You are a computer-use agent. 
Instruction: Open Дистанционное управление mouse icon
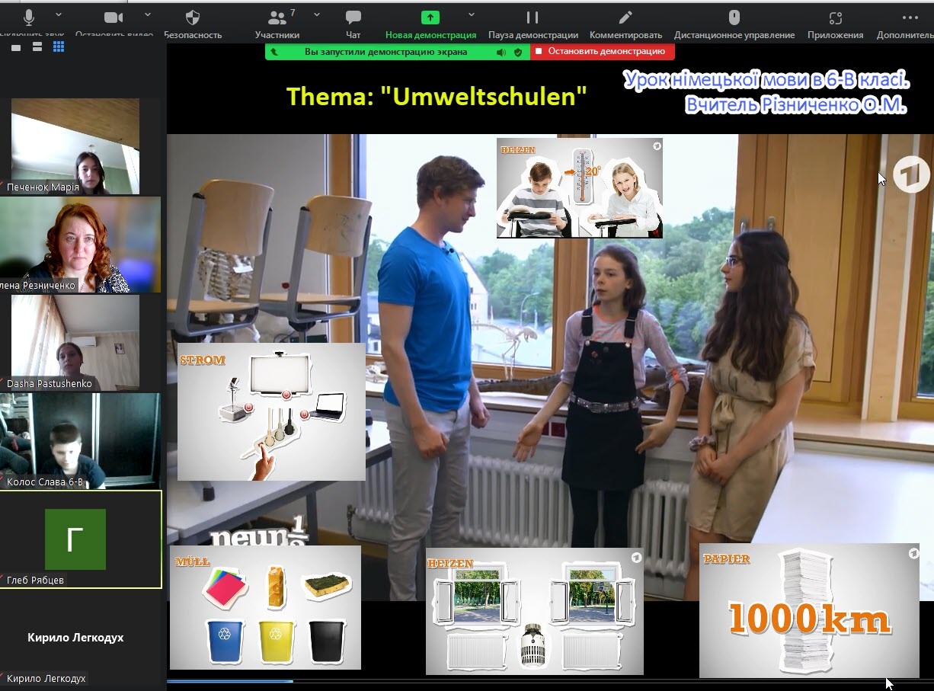734,18
